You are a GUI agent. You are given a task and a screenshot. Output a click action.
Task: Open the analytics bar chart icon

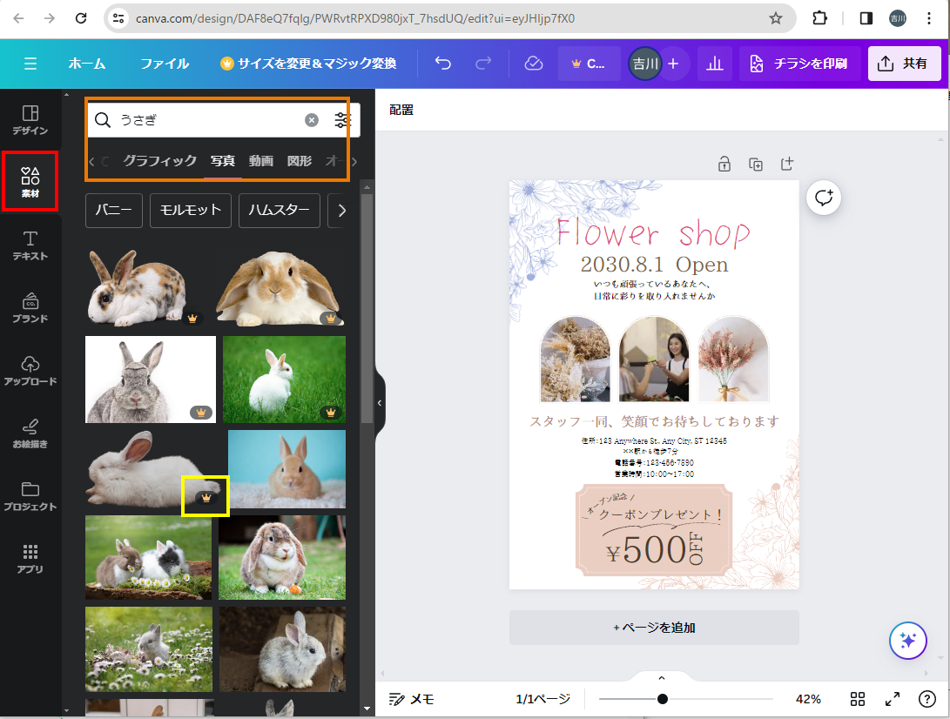[715, 64]
